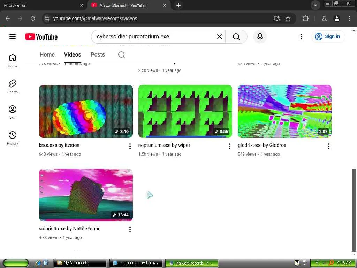Screen dimensions: 357x268
Task: Open Chrome Labs flask icon
Action: [324, 18]
